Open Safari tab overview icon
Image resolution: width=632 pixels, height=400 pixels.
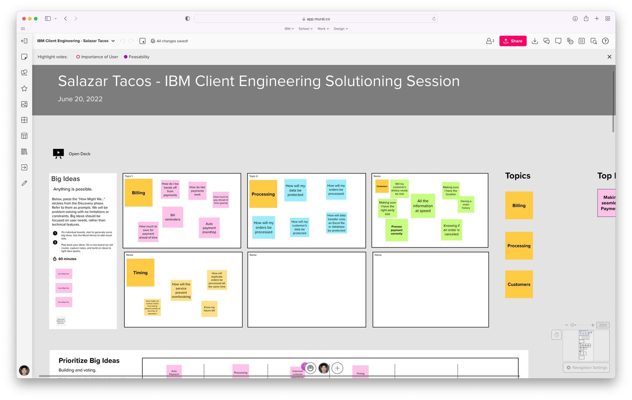tap(608, 19)
